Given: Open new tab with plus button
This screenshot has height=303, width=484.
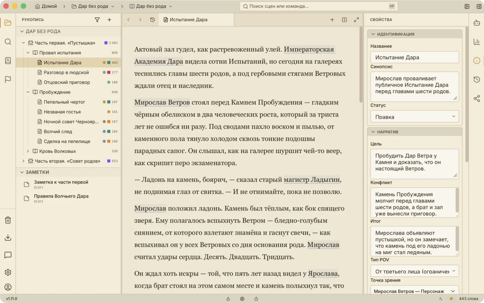Looking at the screenshot, I should pyautogui.click(x=332, y=20).
